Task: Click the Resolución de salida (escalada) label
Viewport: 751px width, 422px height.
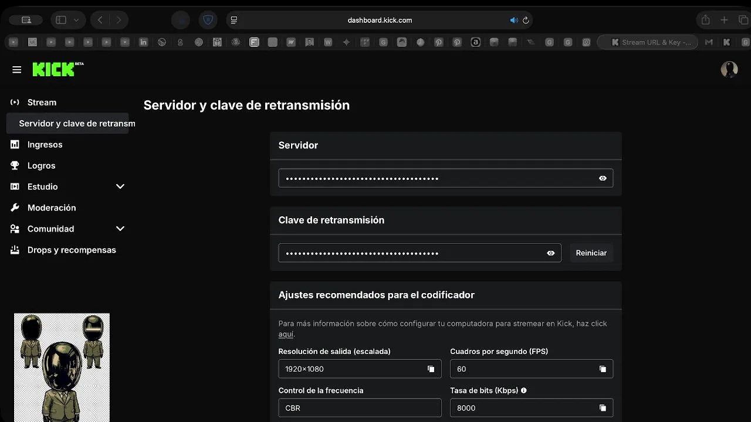Action: 334,351
